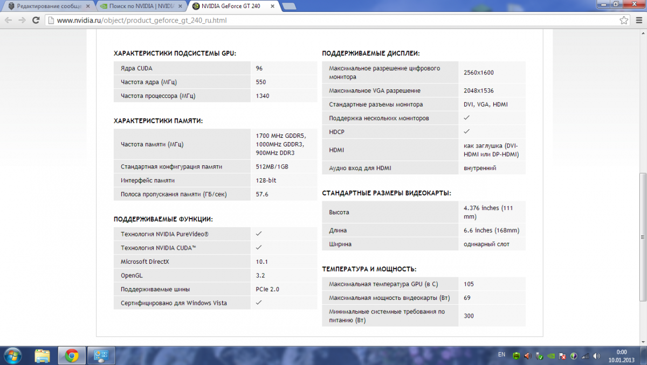Click the CUDA cores value 96
647x365 pixels.
[259, 68]
